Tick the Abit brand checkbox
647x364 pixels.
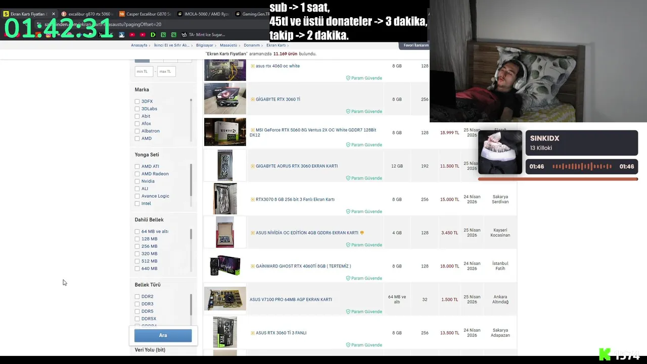(x=137, y=116)
